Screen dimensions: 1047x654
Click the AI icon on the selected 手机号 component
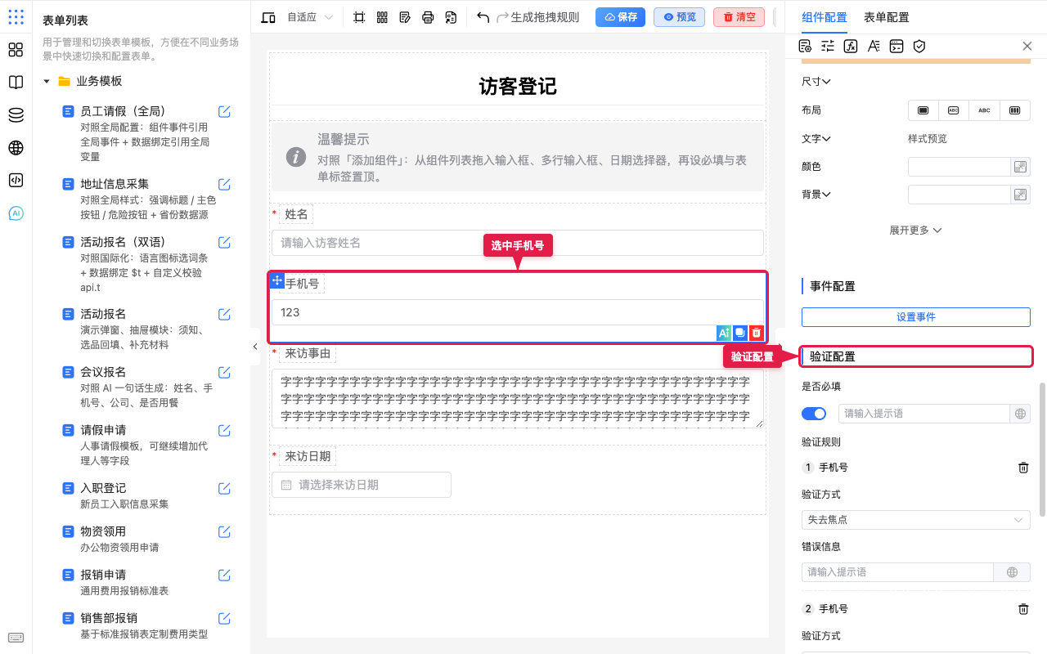click(x=723, y=333)
